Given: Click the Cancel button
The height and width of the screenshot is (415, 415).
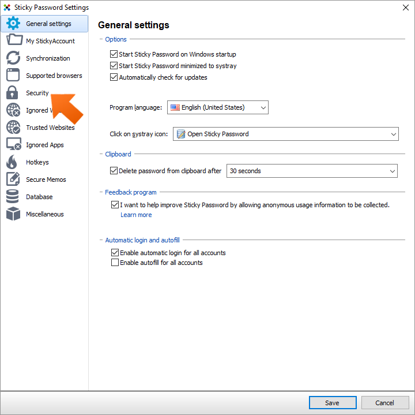Looking at the screenshot, I should [x=385, y=402].
